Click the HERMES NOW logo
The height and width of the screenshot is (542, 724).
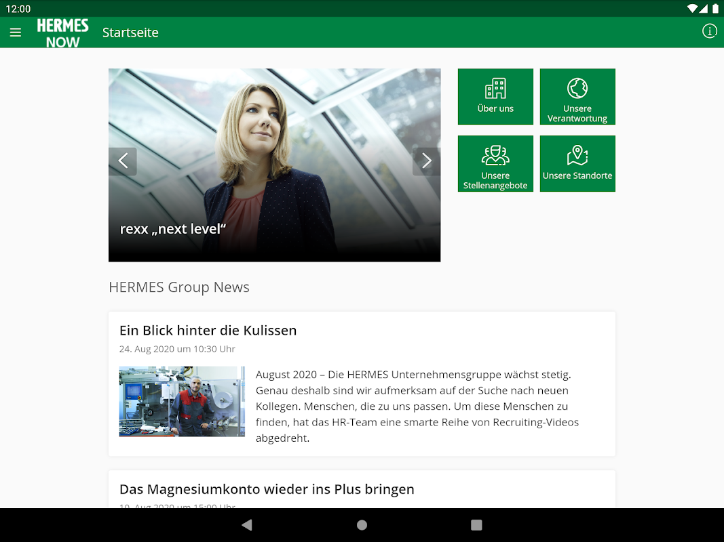[x=63, y=33]
